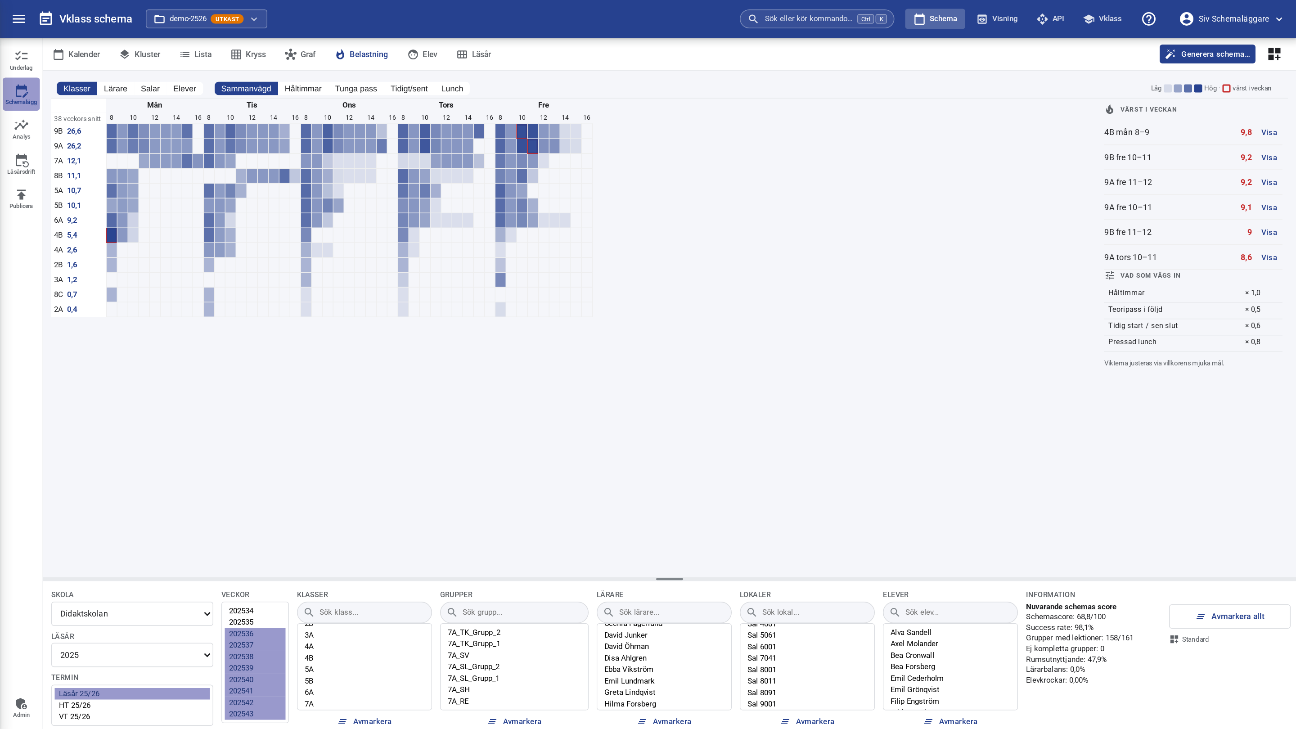Screen dimensions: 1296x729
Task: Switch metric to Lunch
Action: pos(452,89)
